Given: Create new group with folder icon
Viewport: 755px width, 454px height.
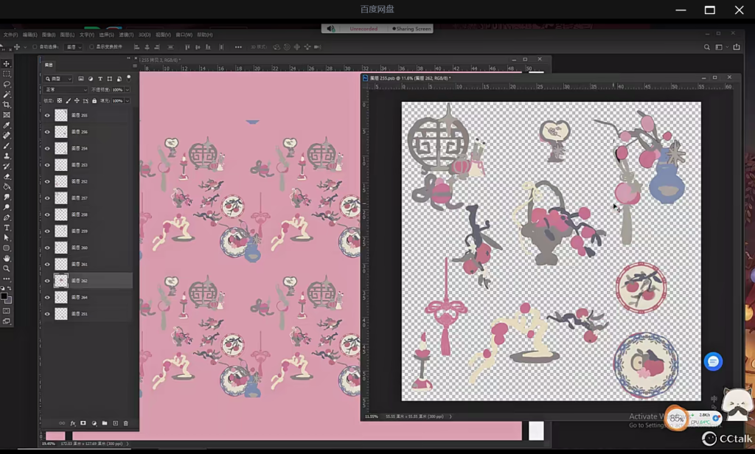Looking at the screenshot, I should click(x=105, y=423).
